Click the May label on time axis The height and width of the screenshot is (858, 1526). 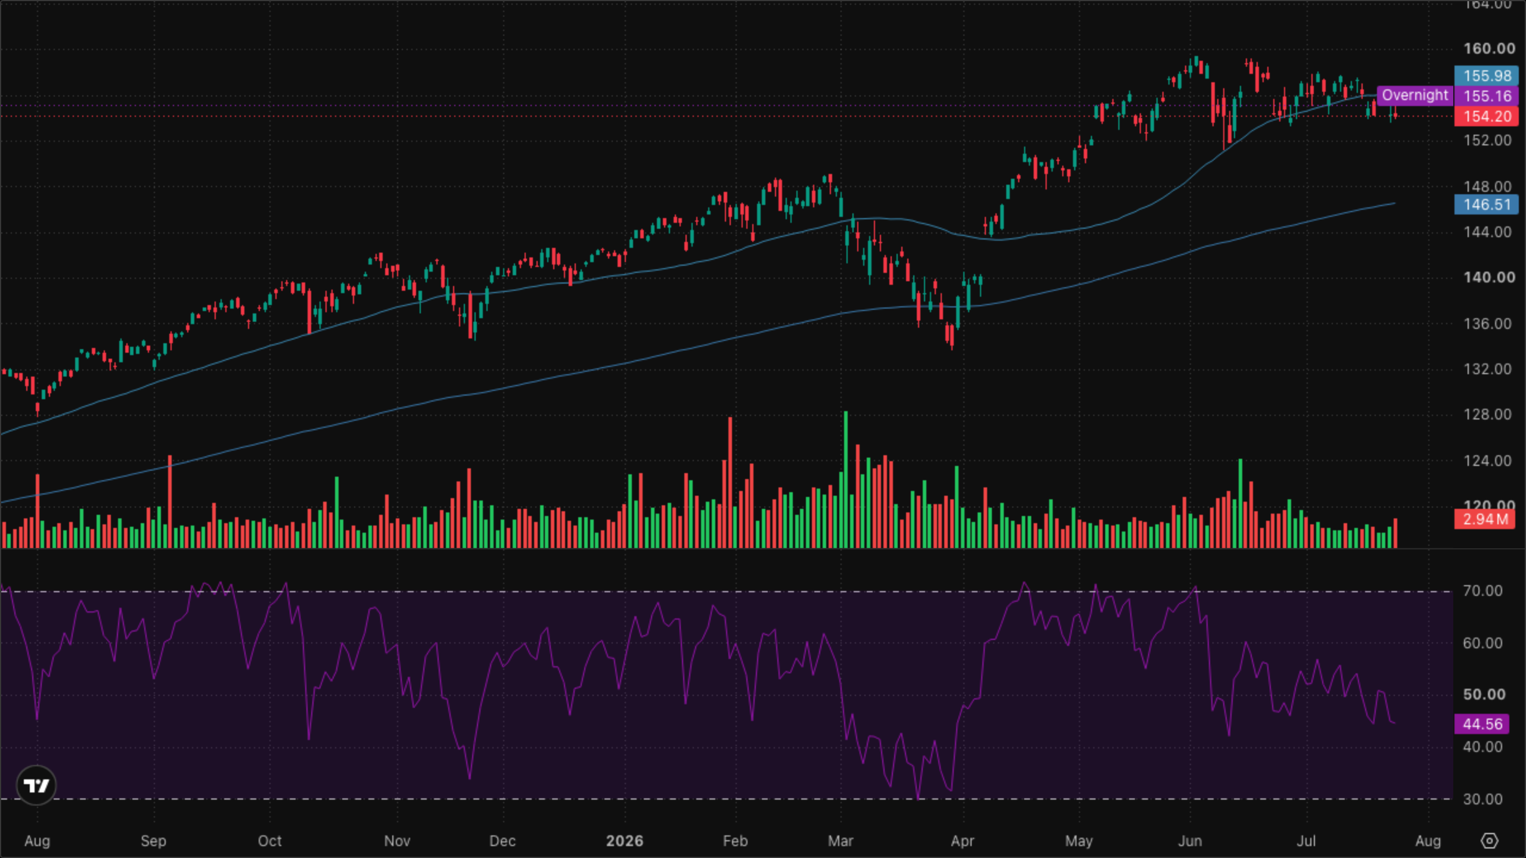tap(1079, 841)
